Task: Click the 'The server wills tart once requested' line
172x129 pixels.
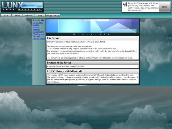Action: tap(90, 58)
